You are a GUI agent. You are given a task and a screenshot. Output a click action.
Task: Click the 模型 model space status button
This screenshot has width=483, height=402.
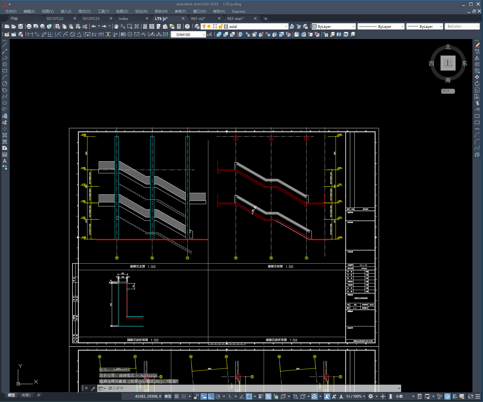[x=168, y=396]
